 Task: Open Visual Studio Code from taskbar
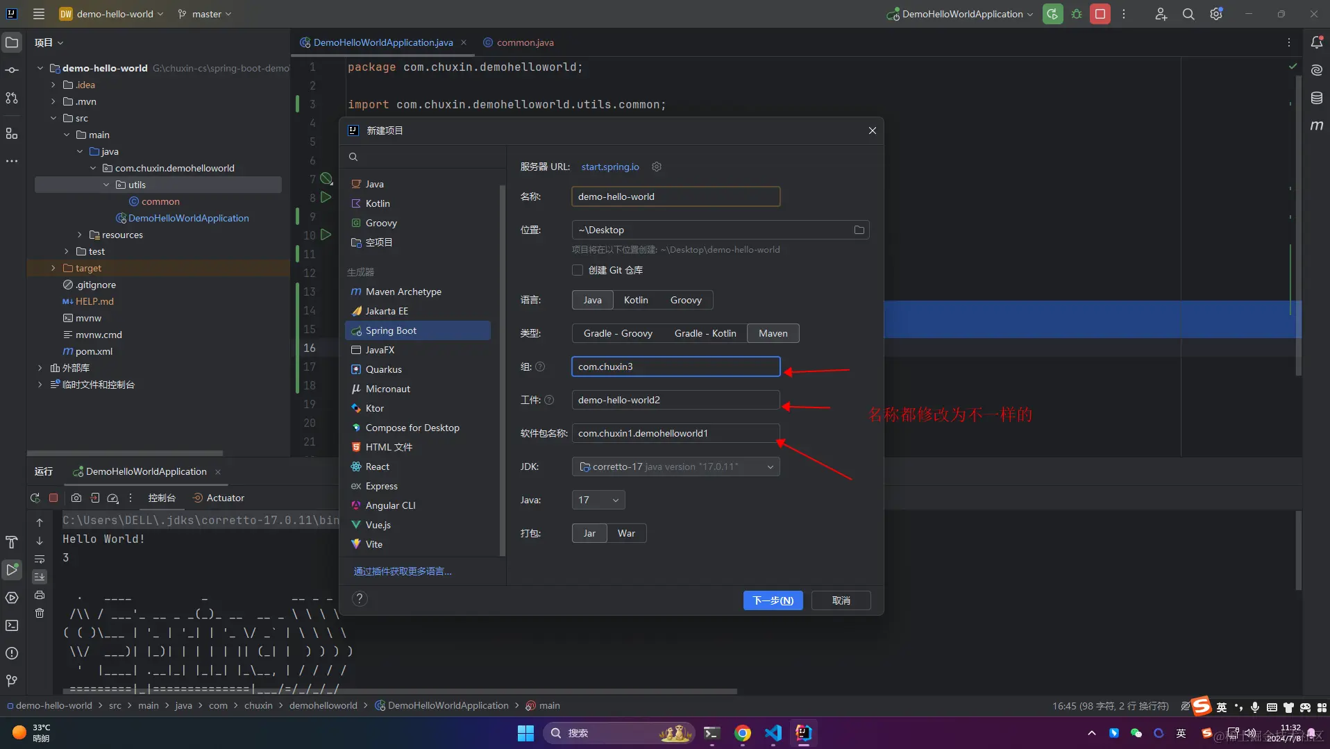coord(773,733)
